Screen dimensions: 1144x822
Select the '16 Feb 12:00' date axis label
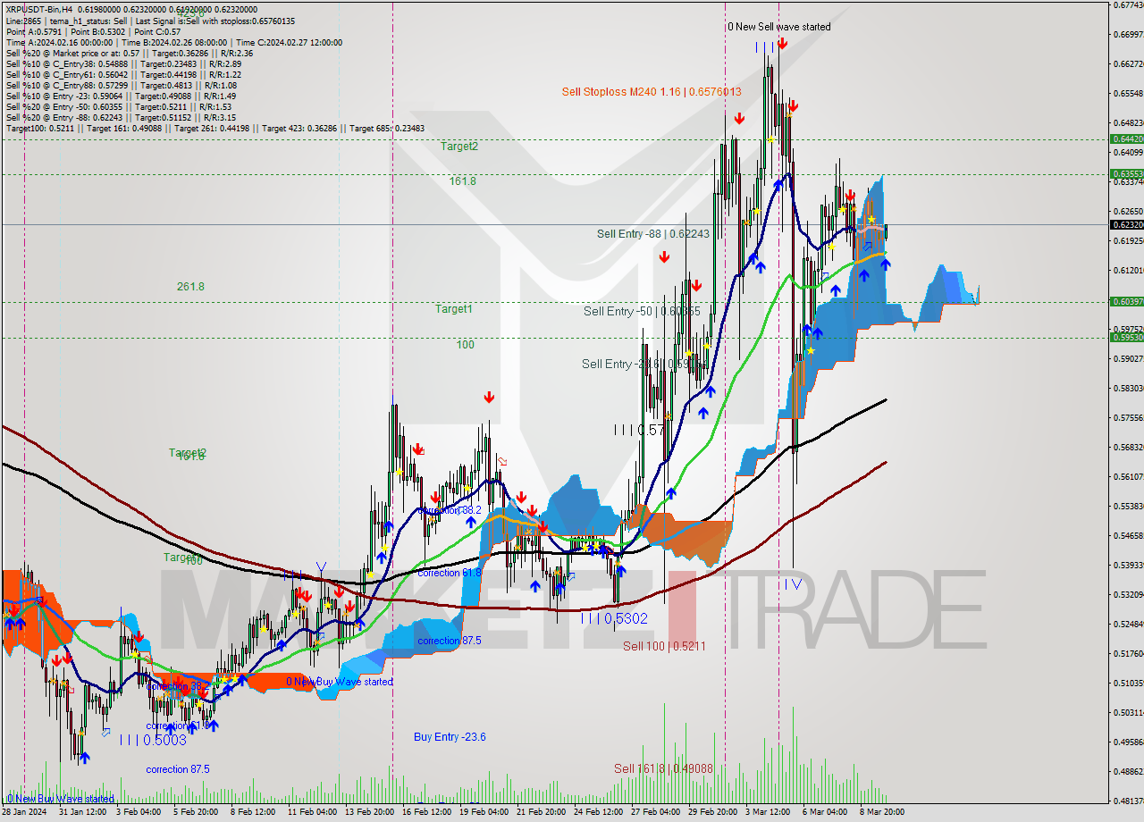tap(426, 812)
